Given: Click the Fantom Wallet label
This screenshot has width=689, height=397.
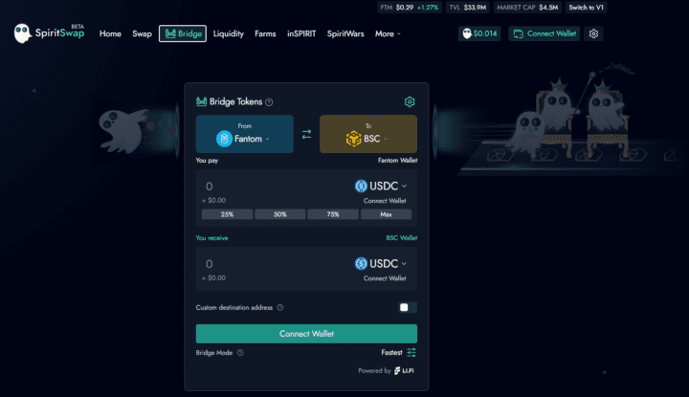Looking at the screenshot, I should (x=398, y=161).
